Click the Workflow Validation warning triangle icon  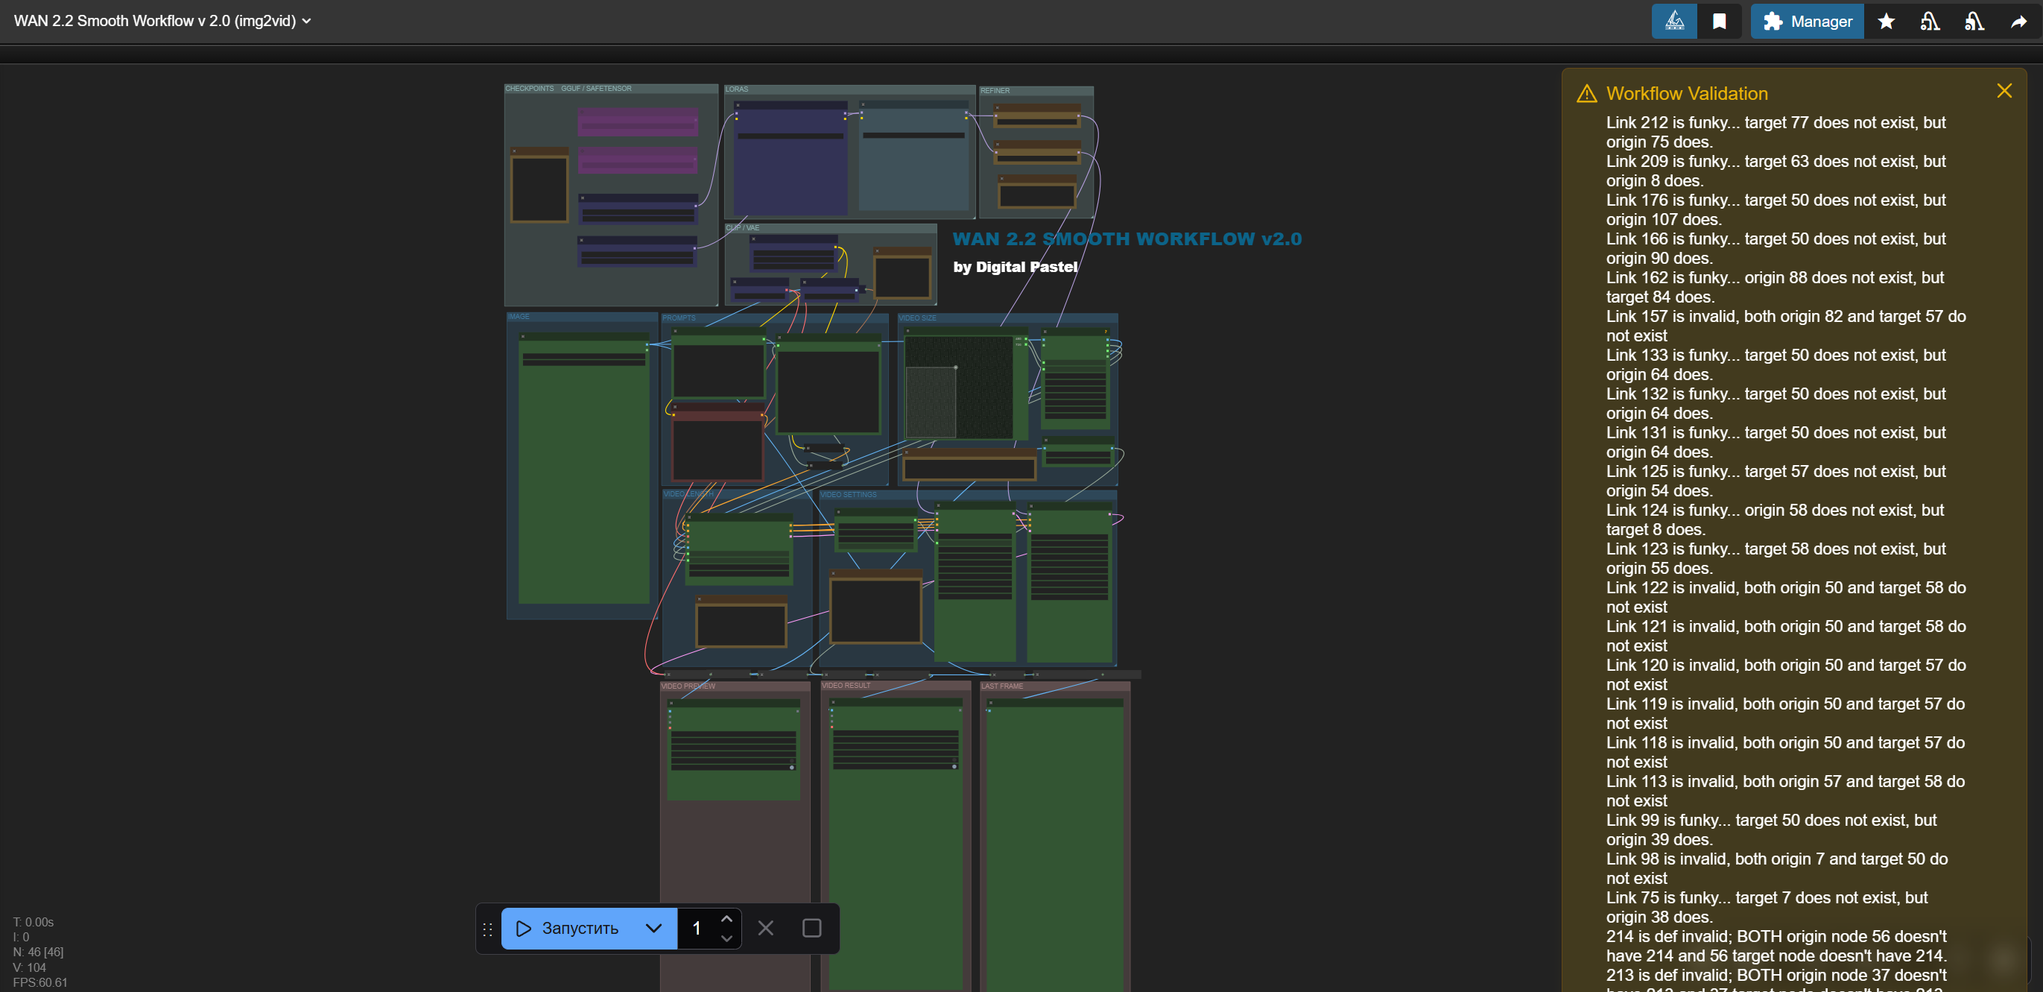1586,94
